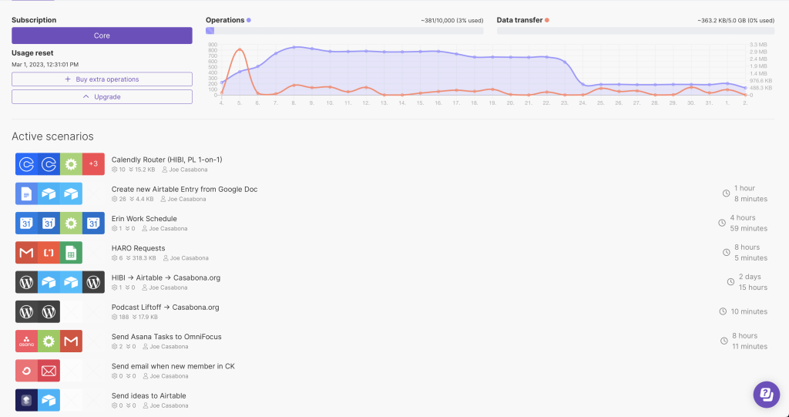The width and height of the screenshot is (789, 417).
Task: Click the Gmail icon in HARO Requests row
Action: (26, 253)
